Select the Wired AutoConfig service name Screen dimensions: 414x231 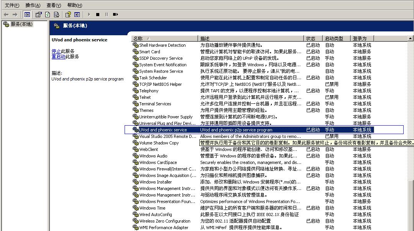[x=156, y=215]
